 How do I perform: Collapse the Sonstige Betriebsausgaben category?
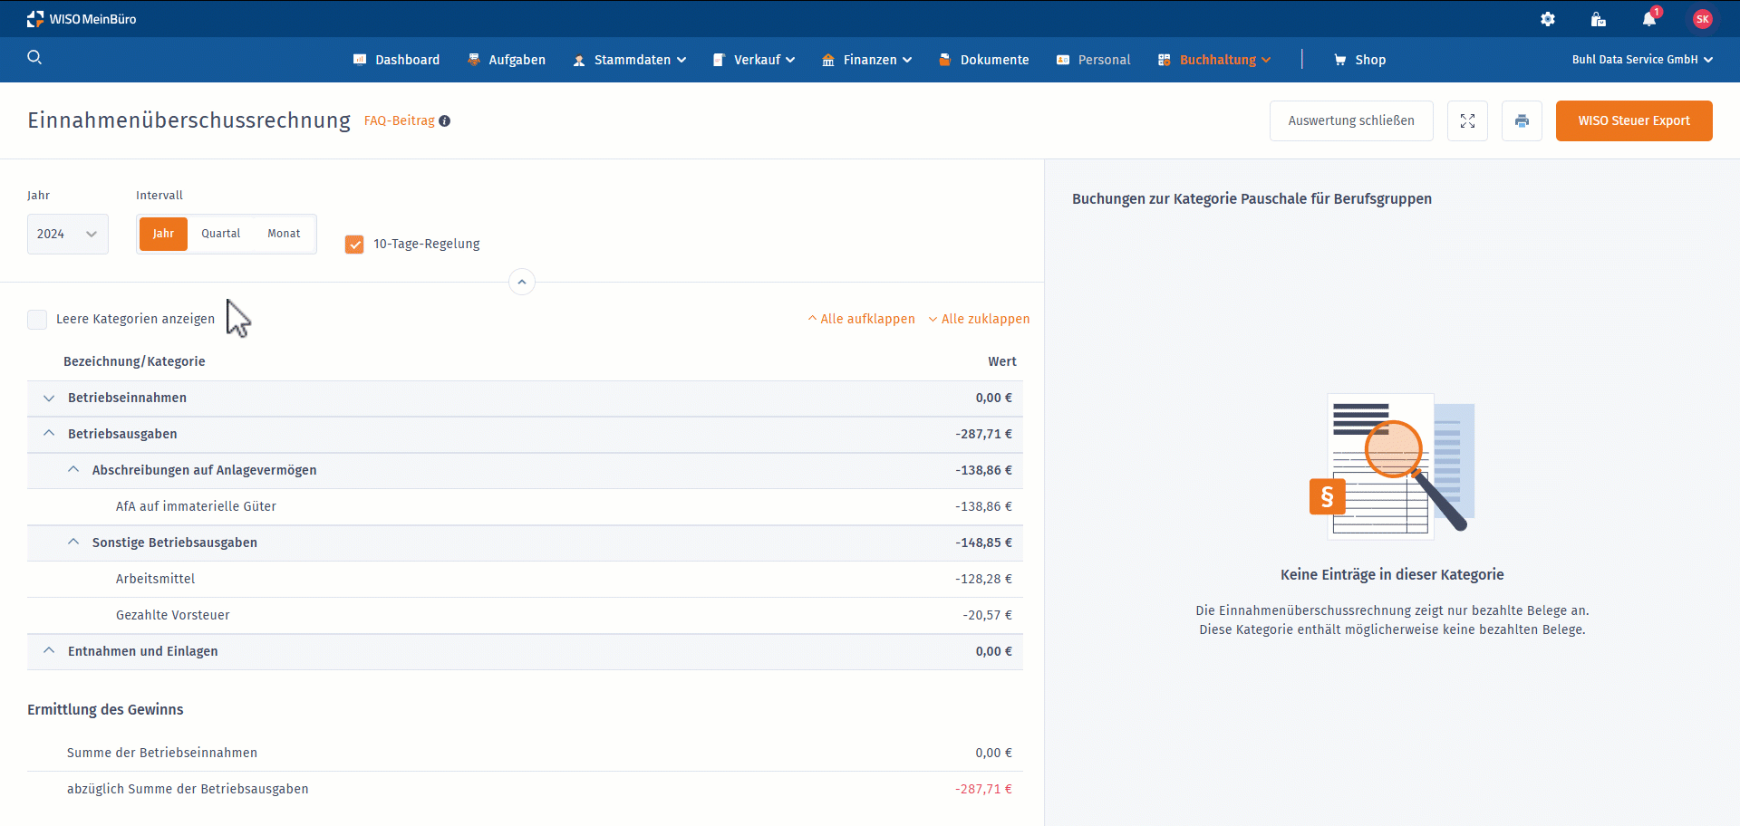73,543
